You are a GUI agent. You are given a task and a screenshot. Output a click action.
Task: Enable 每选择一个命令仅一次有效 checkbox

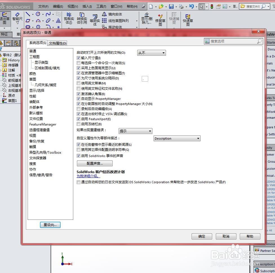78,63
